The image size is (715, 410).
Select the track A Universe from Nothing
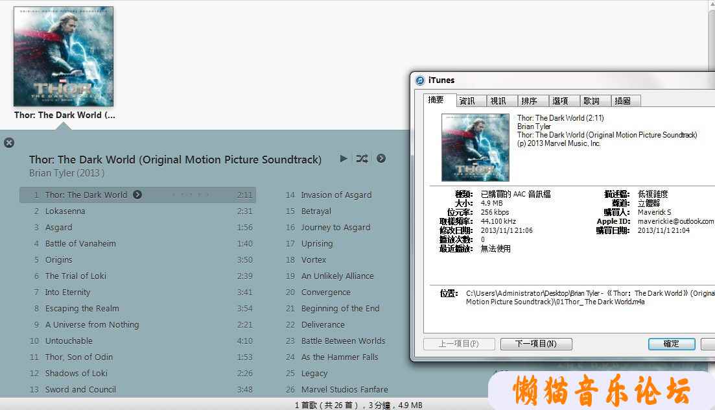pos(137,324)
